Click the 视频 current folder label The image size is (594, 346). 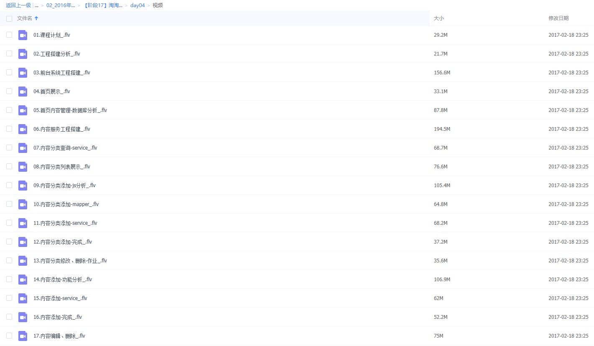pyautogui.click(x=158, y=5)
